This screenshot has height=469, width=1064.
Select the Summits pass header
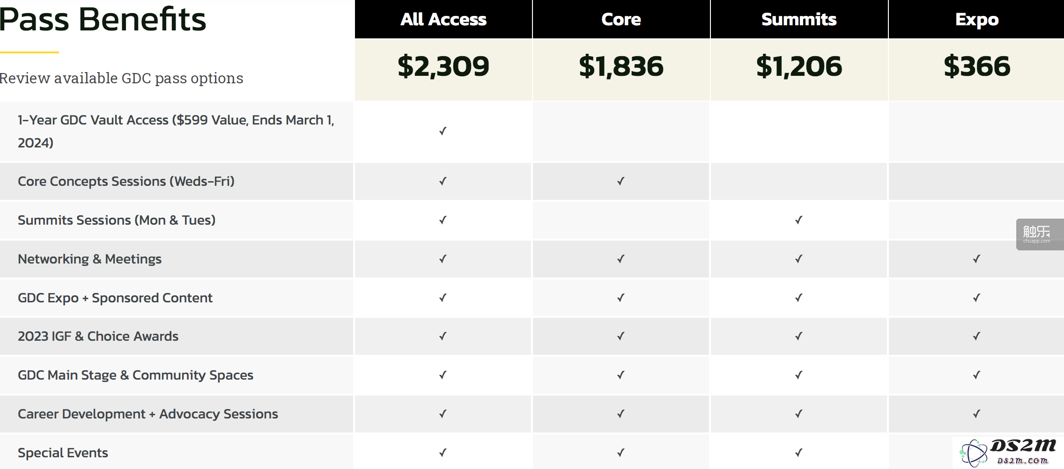(799, 19)
